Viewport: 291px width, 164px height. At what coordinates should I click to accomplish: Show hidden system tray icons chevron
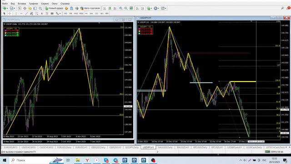click(x=241, y=160)
